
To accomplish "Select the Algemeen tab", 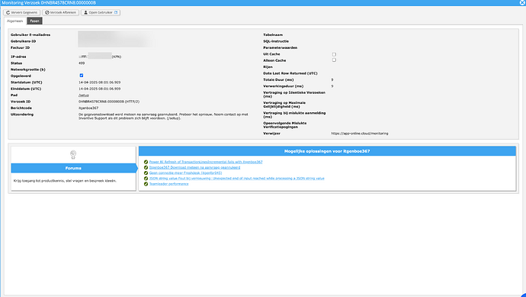I will point(15,21).
